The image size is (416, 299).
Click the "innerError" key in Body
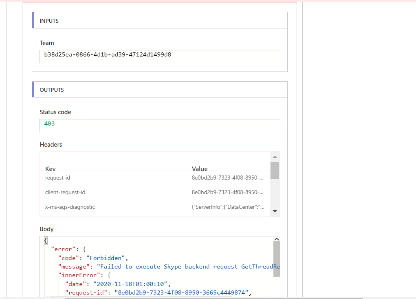(79, 275)
